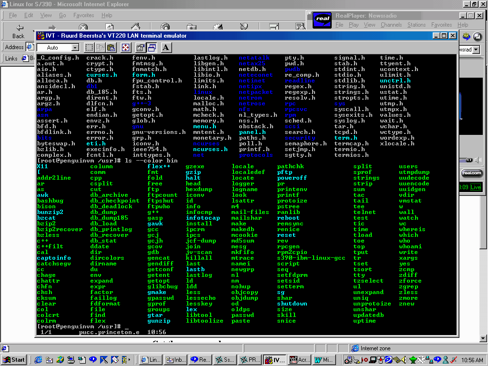Image resolution: width=488 pixels, height=366 pixels.
Task: Click the Windows Start button
Action: tap(14, 360)
